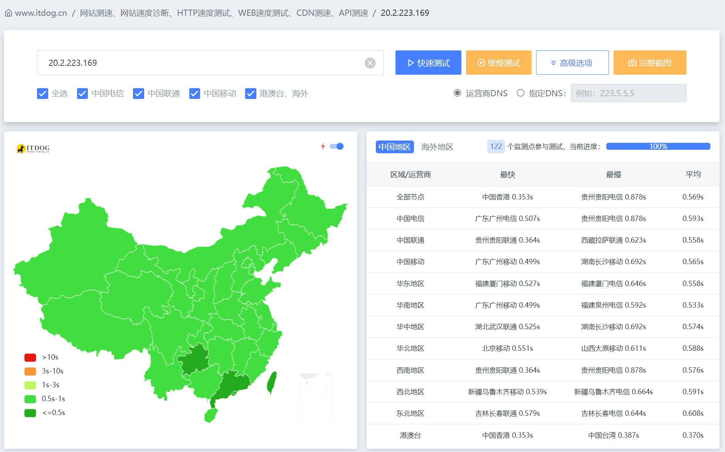Open www.itdog.cn breadcrumb link
The image size is (725, 452).
coord(41,13)
